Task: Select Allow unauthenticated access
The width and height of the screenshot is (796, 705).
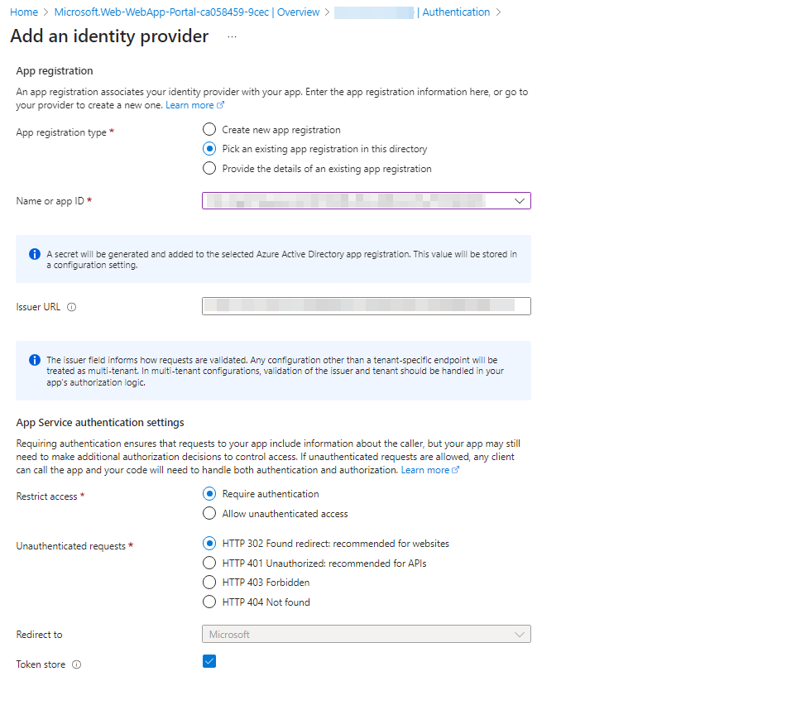Action: (209, 513)
